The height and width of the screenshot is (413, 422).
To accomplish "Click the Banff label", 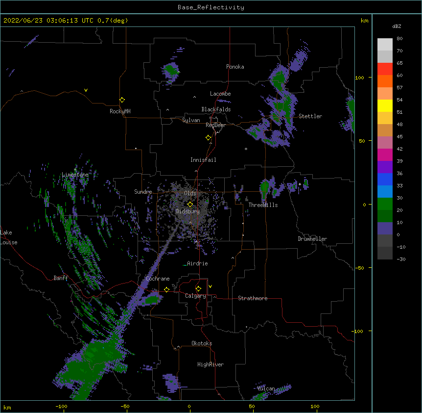I will pyautogui.click(x=61, y=278).
